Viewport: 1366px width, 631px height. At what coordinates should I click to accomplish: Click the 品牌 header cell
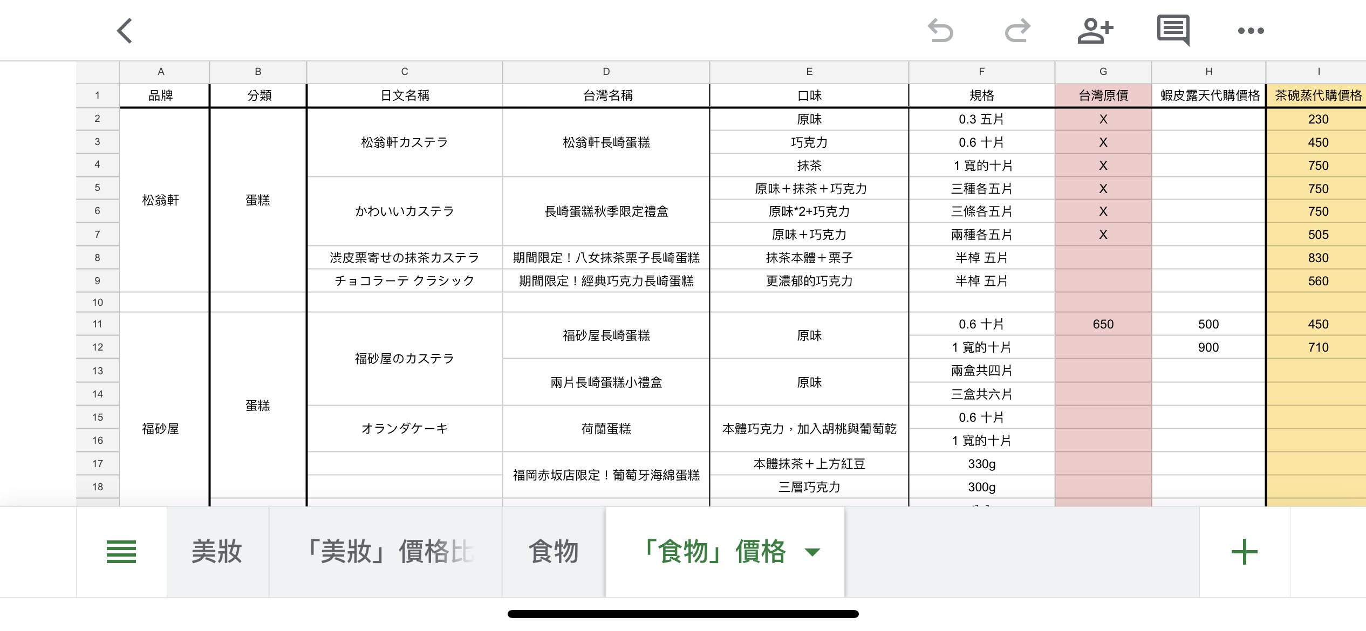click(164, 95)
